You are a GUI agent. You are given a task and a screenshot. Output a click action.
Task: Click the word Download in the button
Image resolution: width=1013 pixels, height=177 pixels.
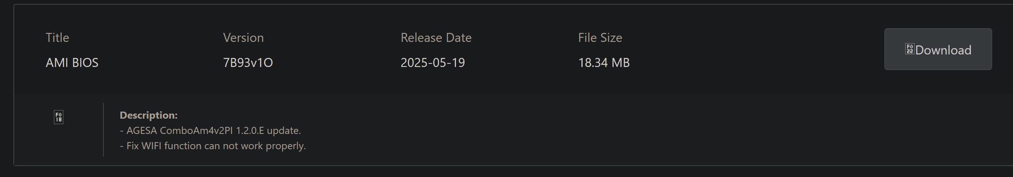(943, 50)
